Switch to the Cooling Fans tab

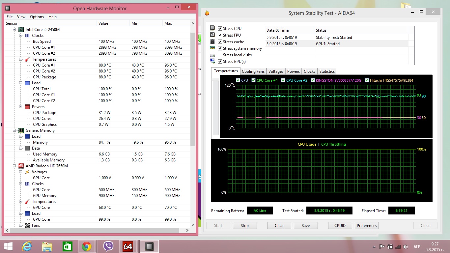[x=253, y=71]
